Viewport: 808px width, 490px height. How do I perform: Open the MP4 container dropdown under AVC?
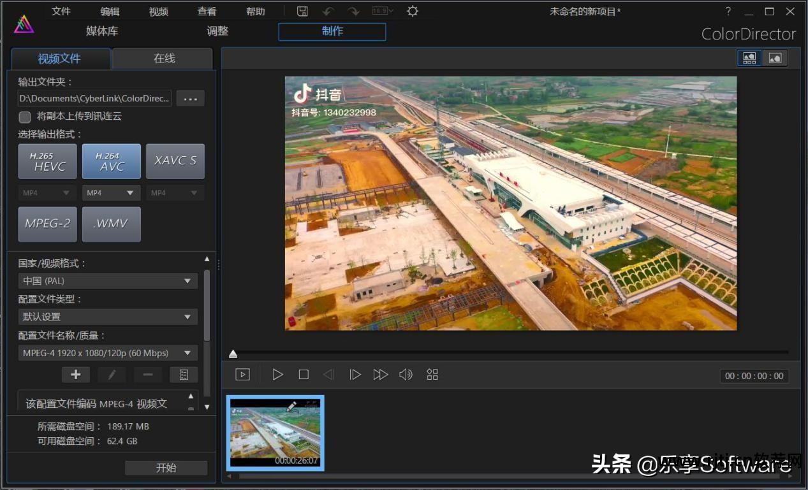tap(112, 192)
